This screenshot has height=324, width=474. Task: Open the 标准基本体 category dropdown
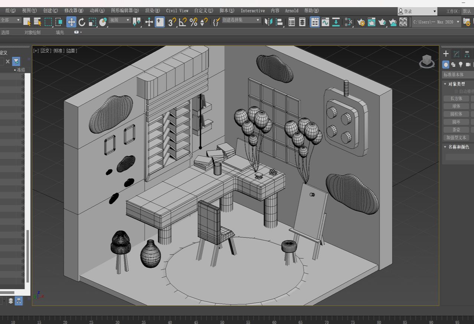[458, 75]
